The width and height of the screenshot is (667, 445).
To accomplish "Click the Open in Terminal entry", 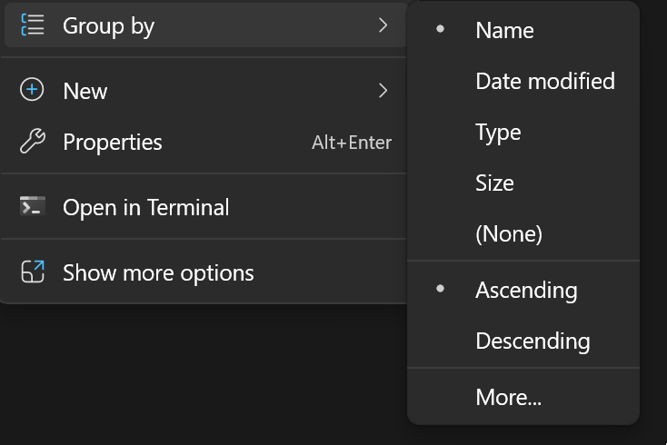I will click(x=145, y=207).
